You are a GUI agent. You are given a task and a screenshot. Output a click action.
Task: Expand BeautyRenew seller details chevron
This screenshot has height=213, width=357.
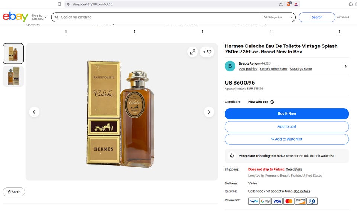[x=345, y=66]
